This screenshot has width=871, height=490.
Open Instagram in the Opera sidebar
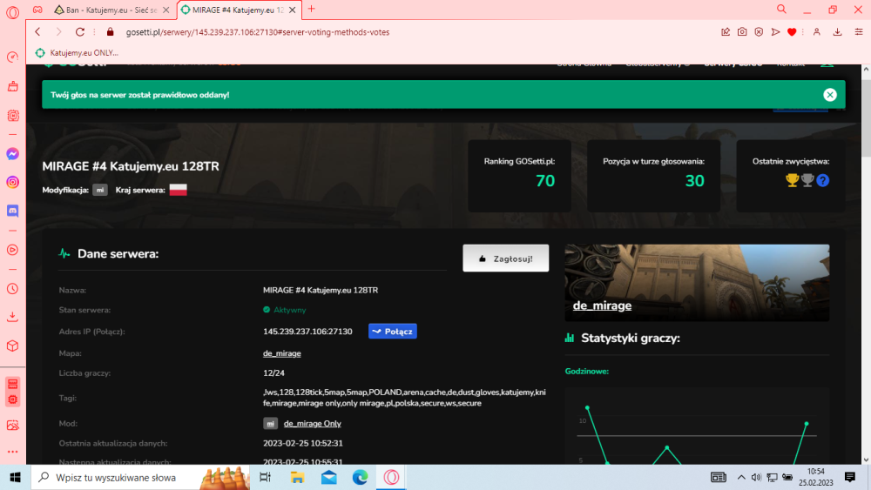click(12, 182)
